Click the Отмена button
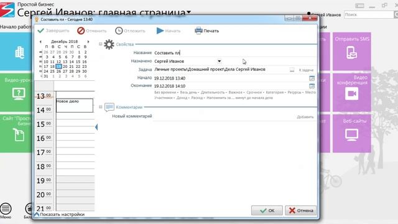398x224 pixels. click(301, 210)
